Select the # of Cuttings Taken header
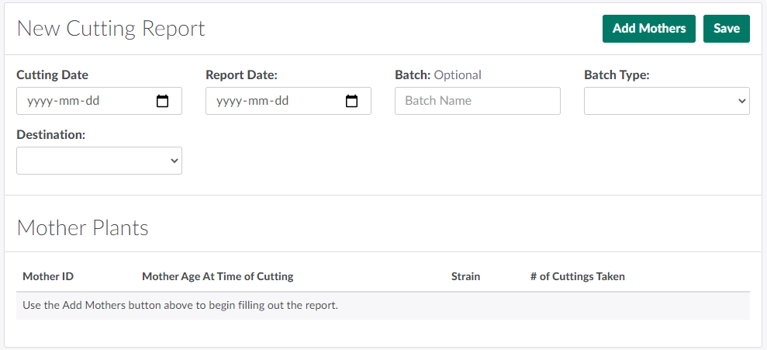 pos(577,276)
